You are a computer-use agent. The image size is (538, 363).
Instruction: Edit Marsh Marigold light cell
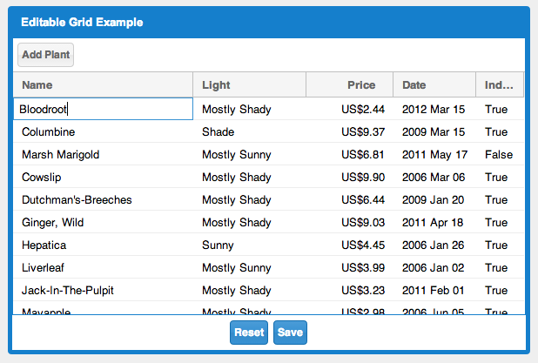pyautogui.click(x=249, y=155)
